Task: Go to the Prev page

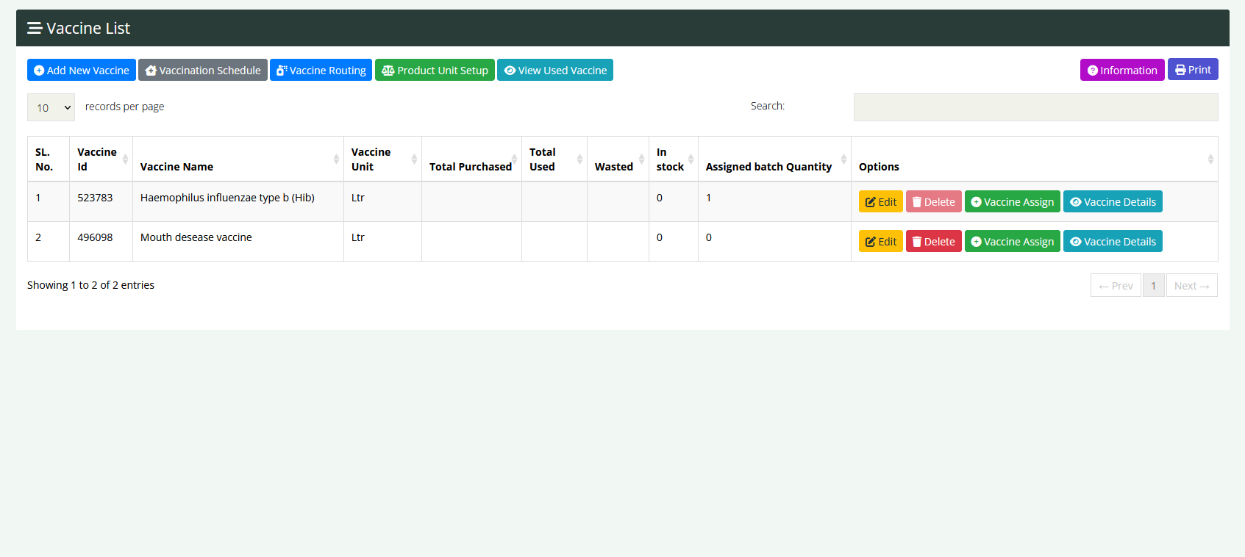Action: tap(1115, 286)
